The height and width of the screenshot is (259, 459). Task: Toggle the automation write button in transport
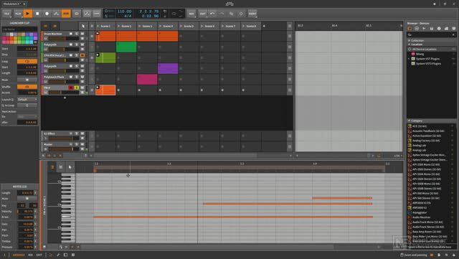pos(56,14)
